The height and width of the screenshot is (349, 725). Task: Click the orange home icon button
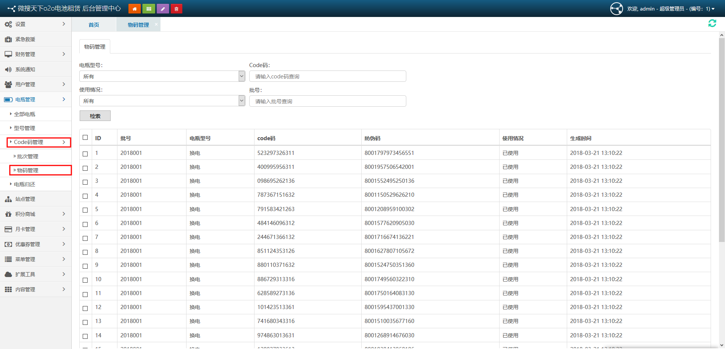coord(134,9)
